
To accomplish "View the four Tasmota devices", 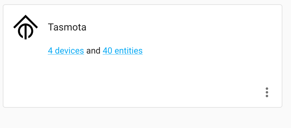I will tap(66, 50).
